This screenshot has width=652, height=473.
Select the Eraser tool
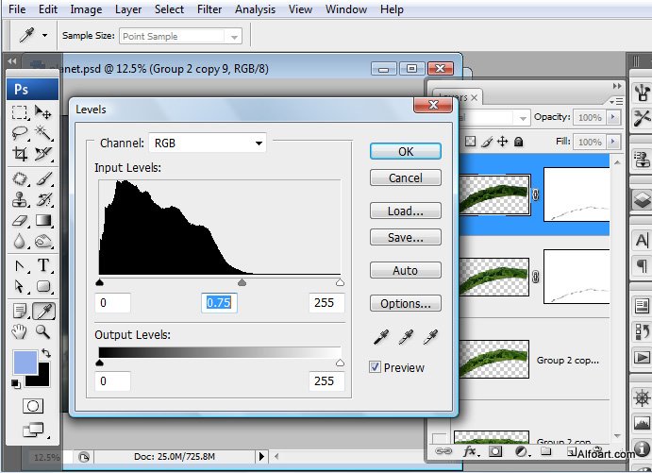pyautogui.click(x=19, y=221)
